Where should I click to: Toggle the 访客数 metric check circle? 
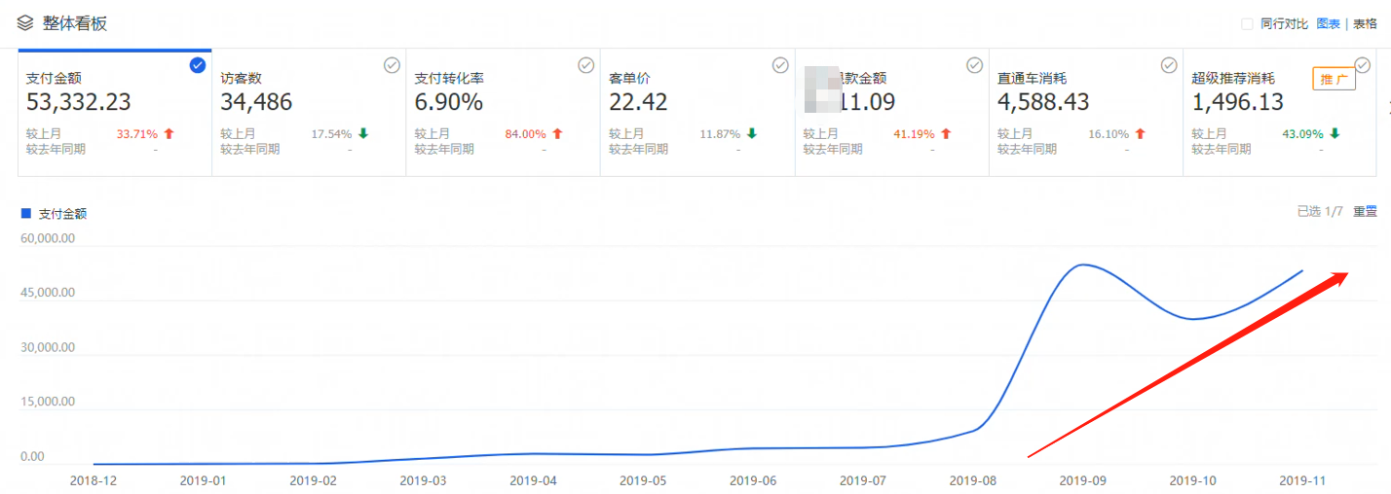392,65
